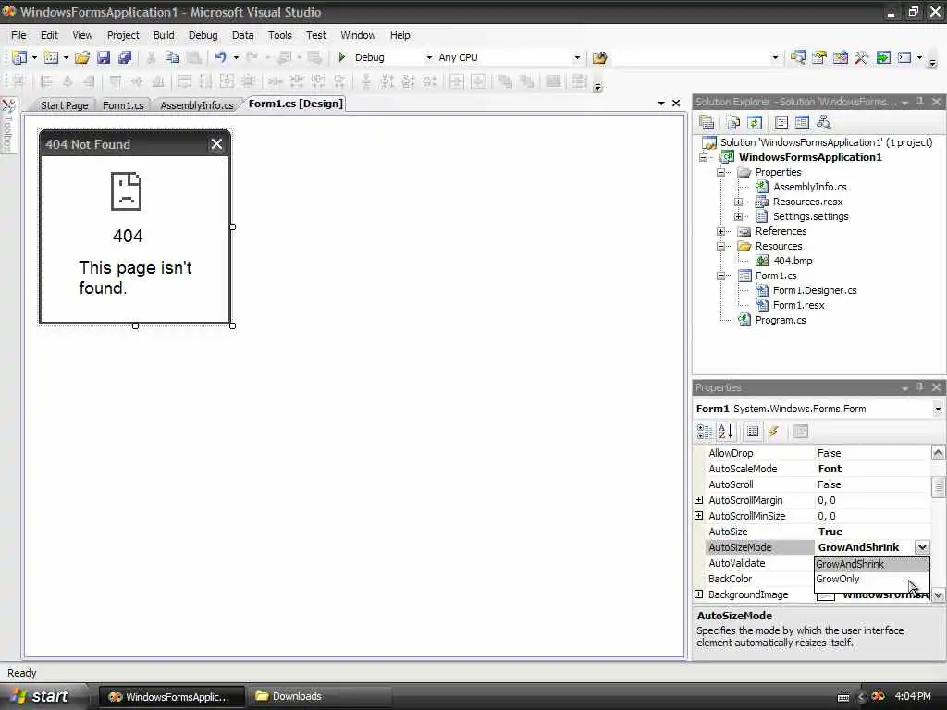Image resolution: width=947 pixels, height=710 pixels.
Task: Expand the Resources.resx node
Action: (x=738, y=202)
